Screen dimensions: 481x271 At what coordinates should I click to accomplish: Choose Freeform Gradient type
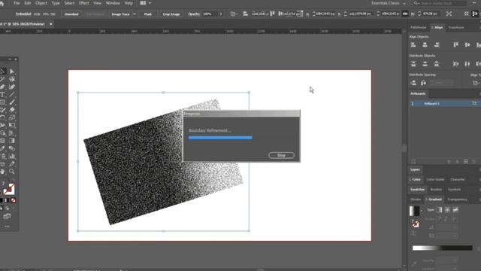(x=455, y=210)
